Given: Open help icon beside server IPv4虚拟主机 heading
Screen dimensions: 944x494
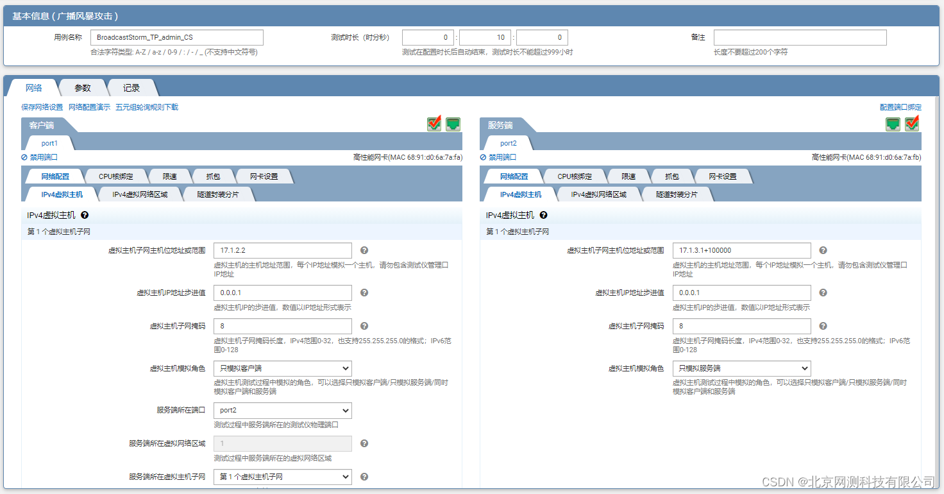Looking at the screenshot, I should click(x=544, y=216).
